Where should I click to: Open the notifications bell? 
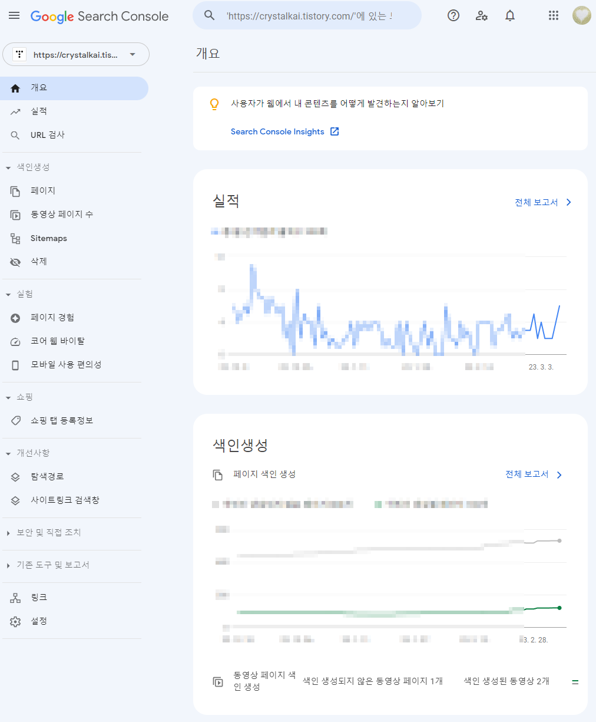click(x=510, y=16)
